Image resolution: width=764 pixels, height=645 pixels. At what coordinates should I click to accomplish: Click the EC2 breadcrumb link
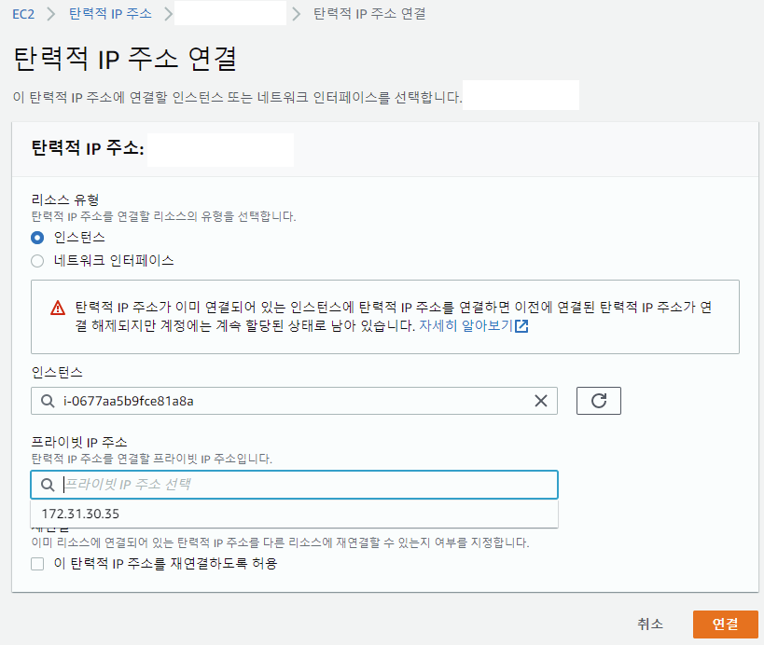23,14
